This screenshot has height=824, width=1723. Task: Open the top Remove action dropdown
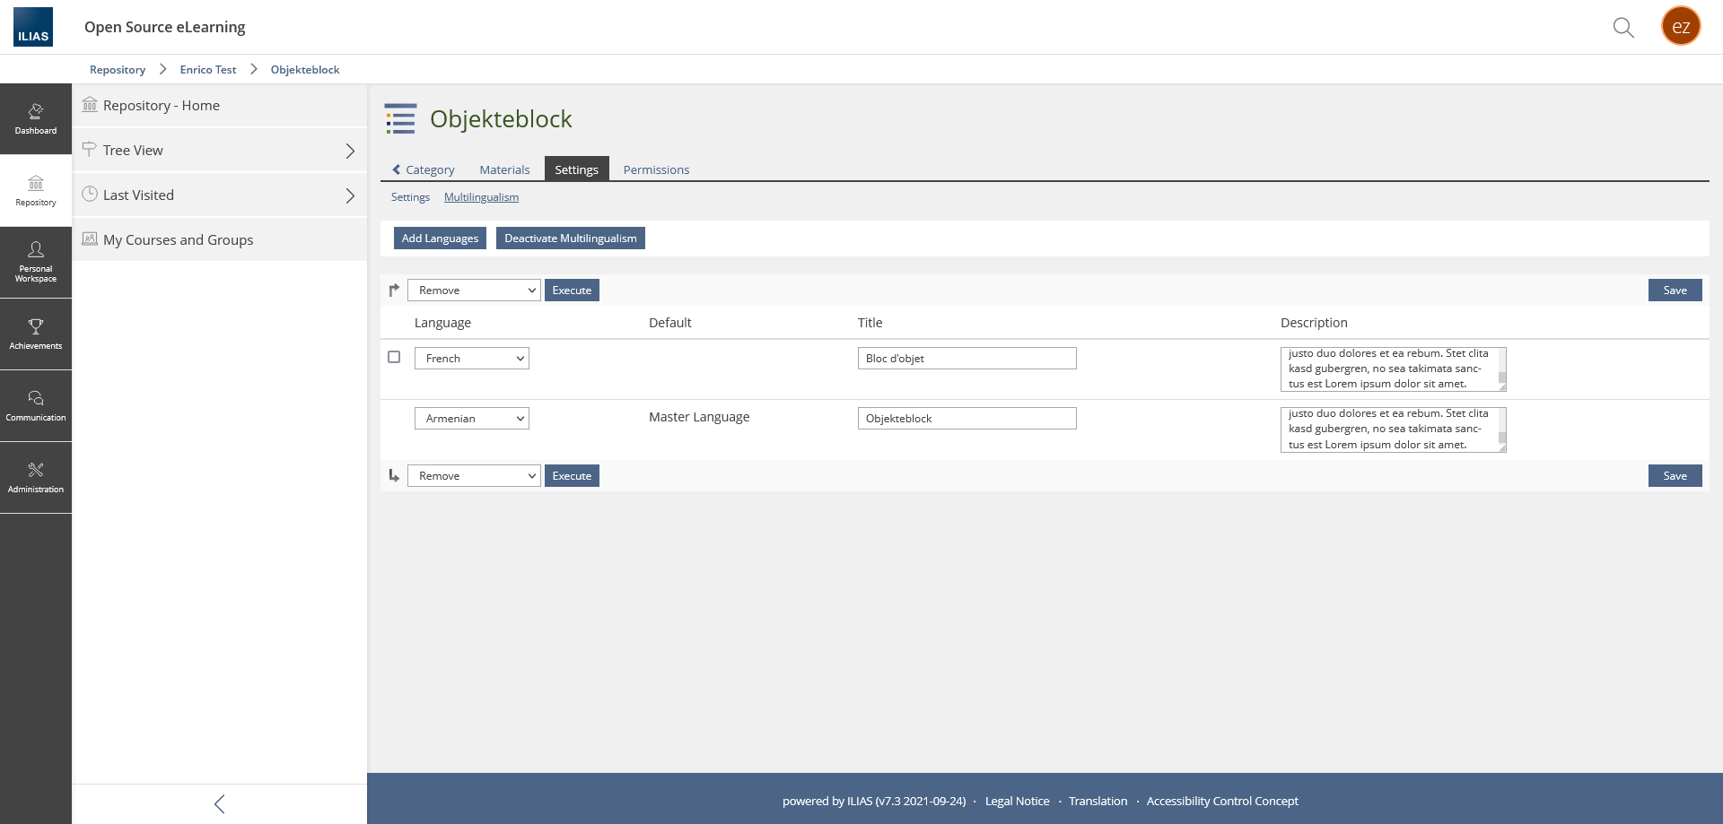click(x=474, y=291)
